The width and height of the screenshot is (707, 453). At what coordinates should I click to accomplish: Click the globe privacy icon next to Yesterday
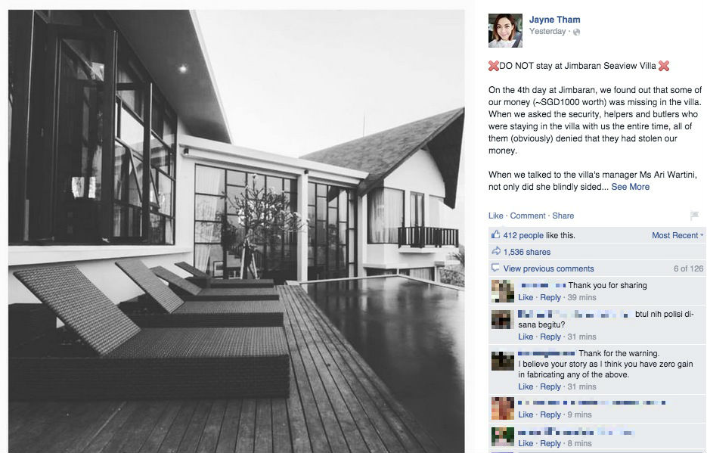coord(576,32)
